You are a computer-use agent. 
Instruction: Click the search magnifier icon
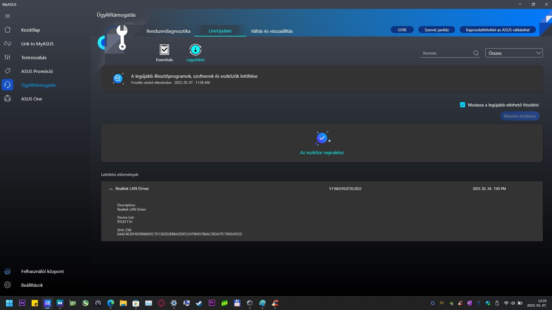pyautogui.click(x=476, y=53)
